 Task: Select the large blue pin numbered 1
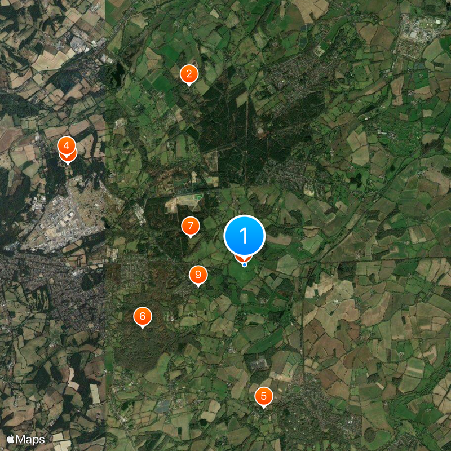point(244,236)
